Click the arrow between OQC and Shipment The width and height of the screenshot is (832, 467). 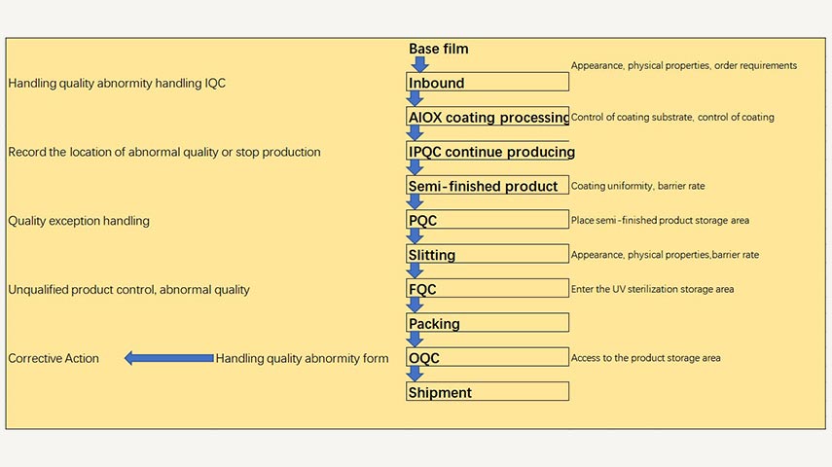[416, 374]
